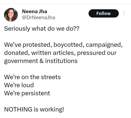Click the line 'We're on the streets'
131x118 pixels.
[x=32, y=77]
